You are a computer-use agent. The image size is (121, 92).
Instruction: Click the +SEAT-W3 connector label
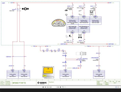pyautogui.click(x=8, y=57)
